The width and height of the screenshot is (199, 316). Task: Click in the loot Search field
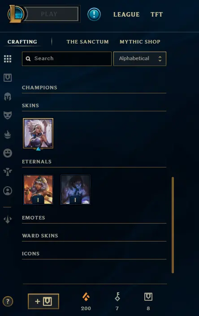pyautogui.click(x=67, y=59)
